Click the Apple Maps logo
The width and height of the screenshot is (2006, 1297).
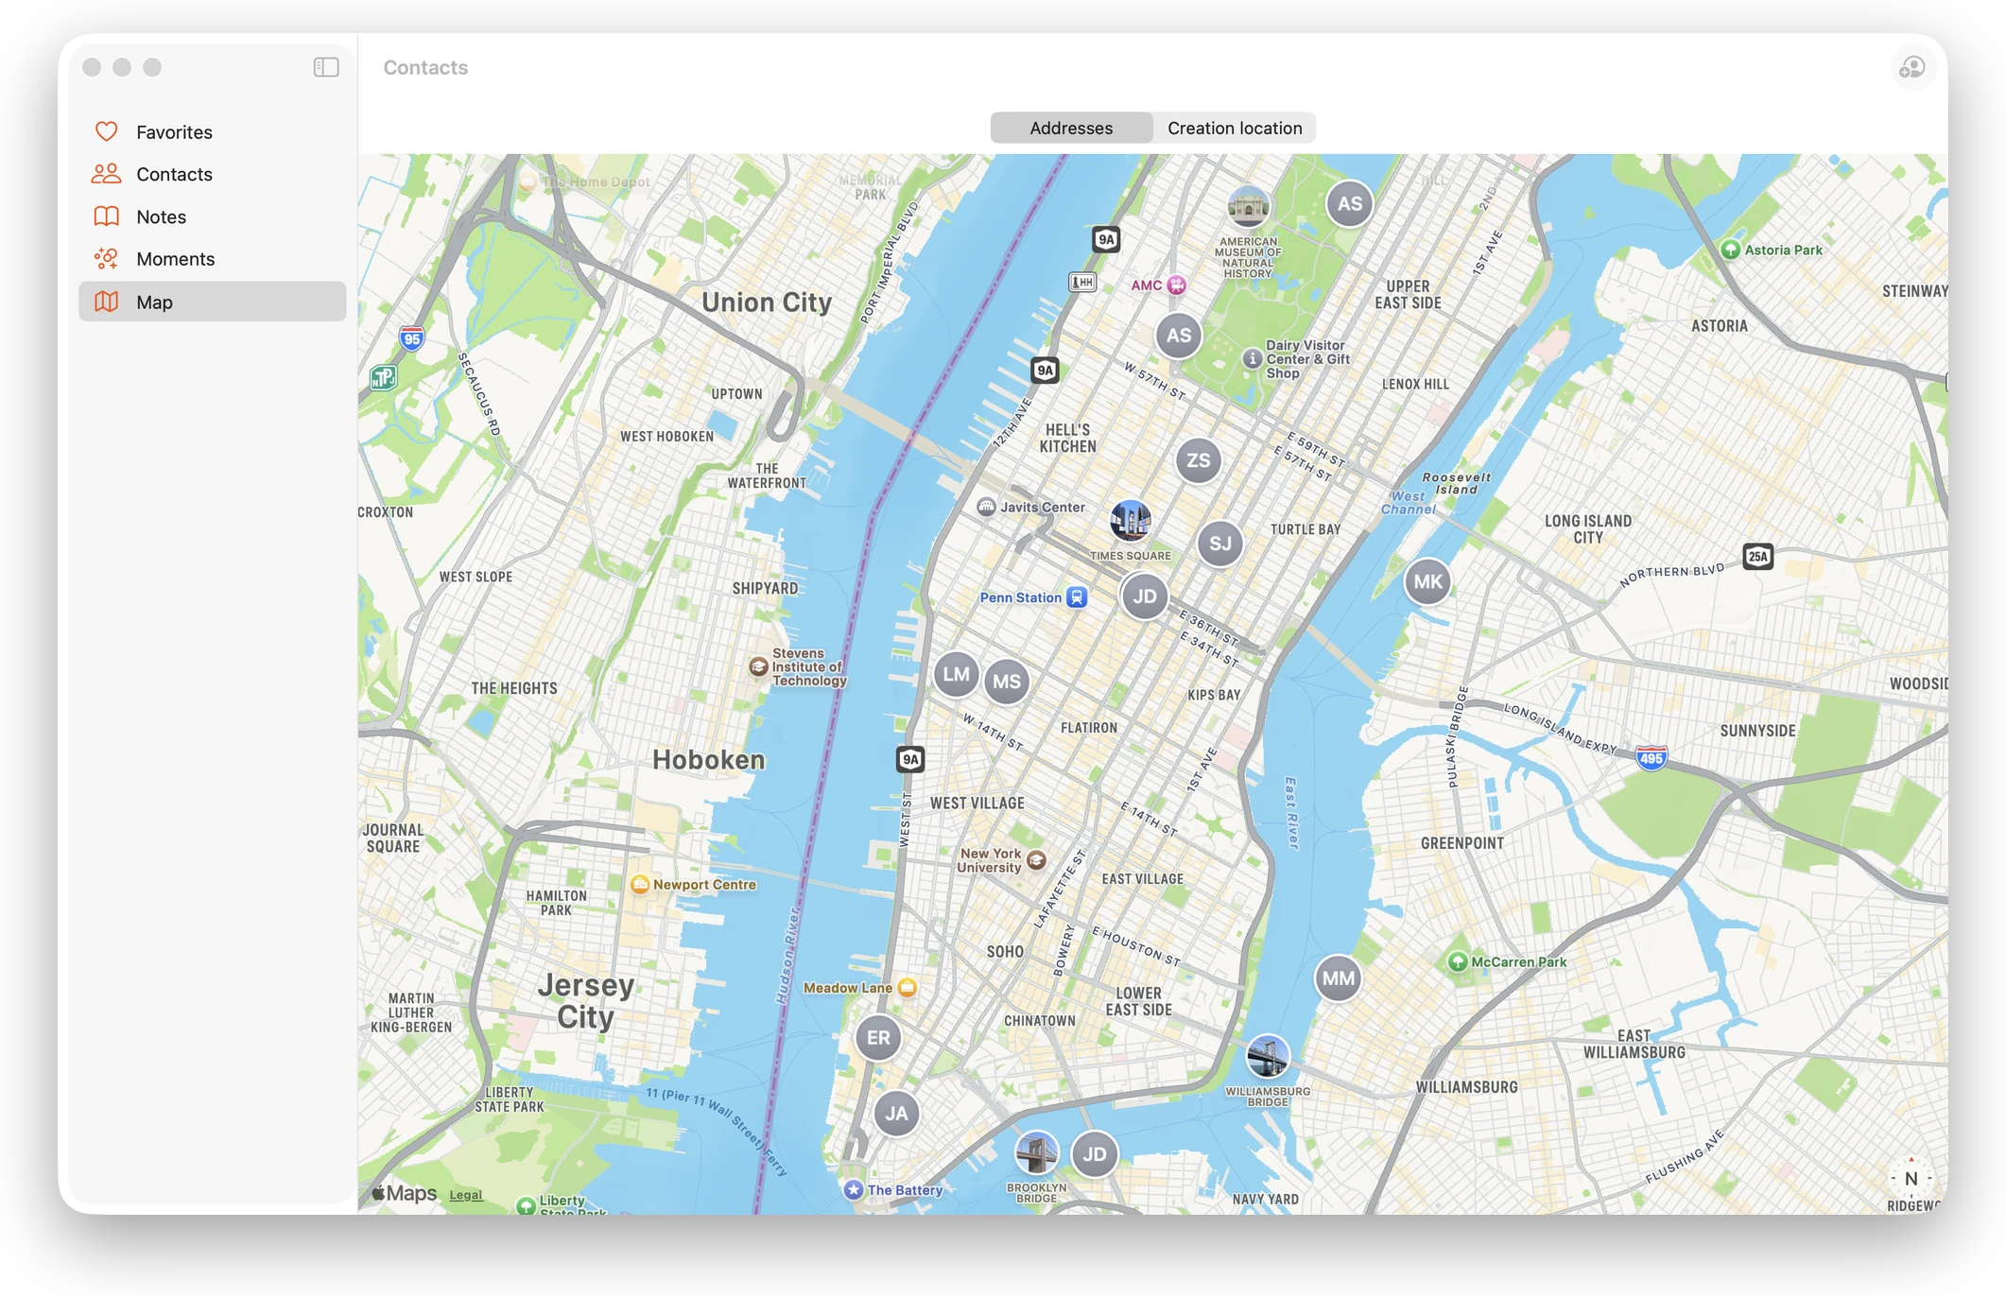point(405,1193)
